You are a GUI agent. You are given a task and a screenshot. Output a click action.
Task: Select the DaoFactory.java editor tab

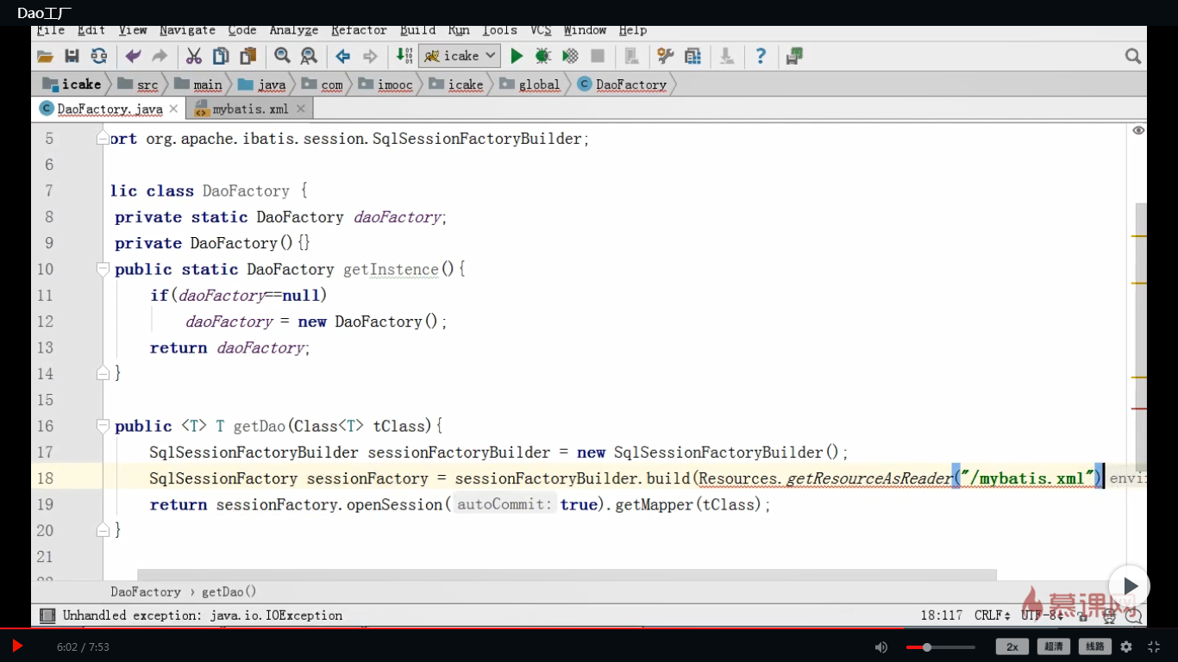[109, 109]
